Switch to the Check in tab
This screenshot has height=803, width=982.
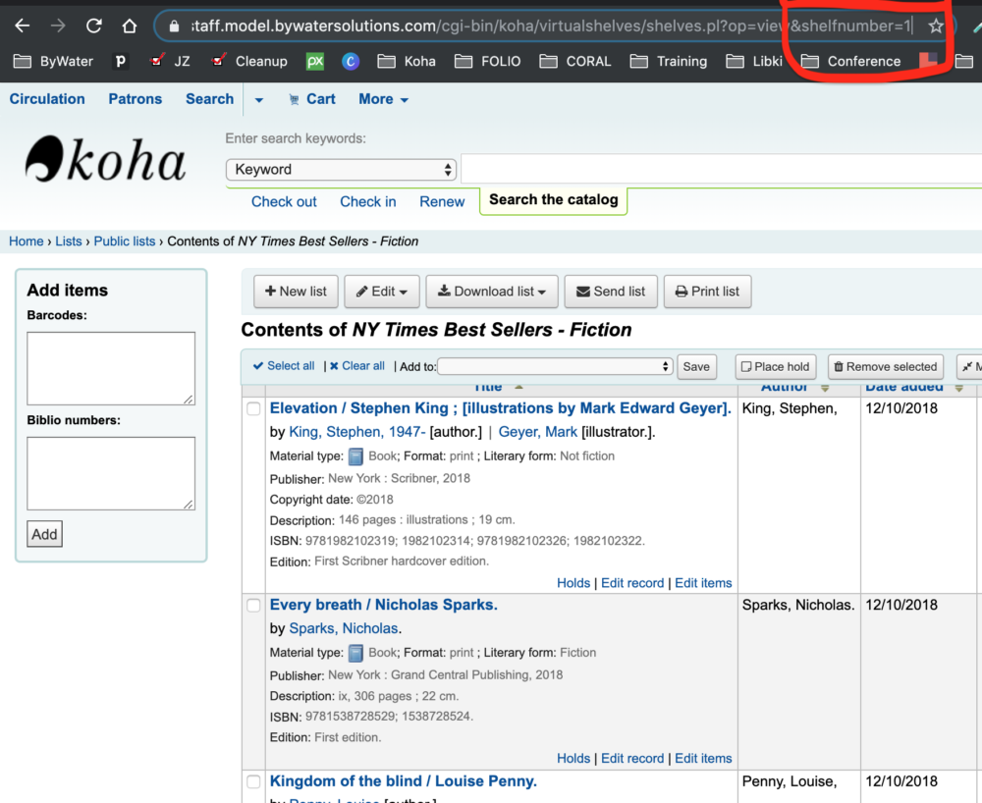click(x=367, y=201)
